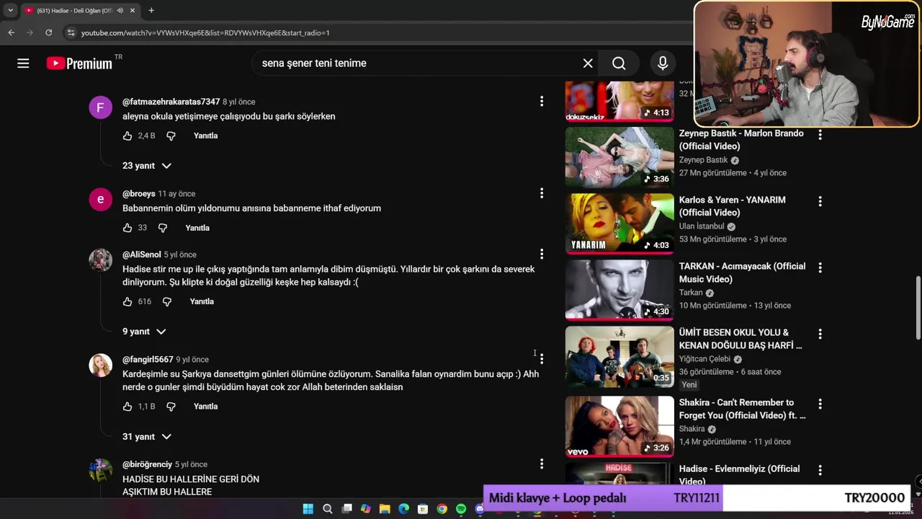Play Ümit Besen Okul Yolu thumbnail

point(619,356)
